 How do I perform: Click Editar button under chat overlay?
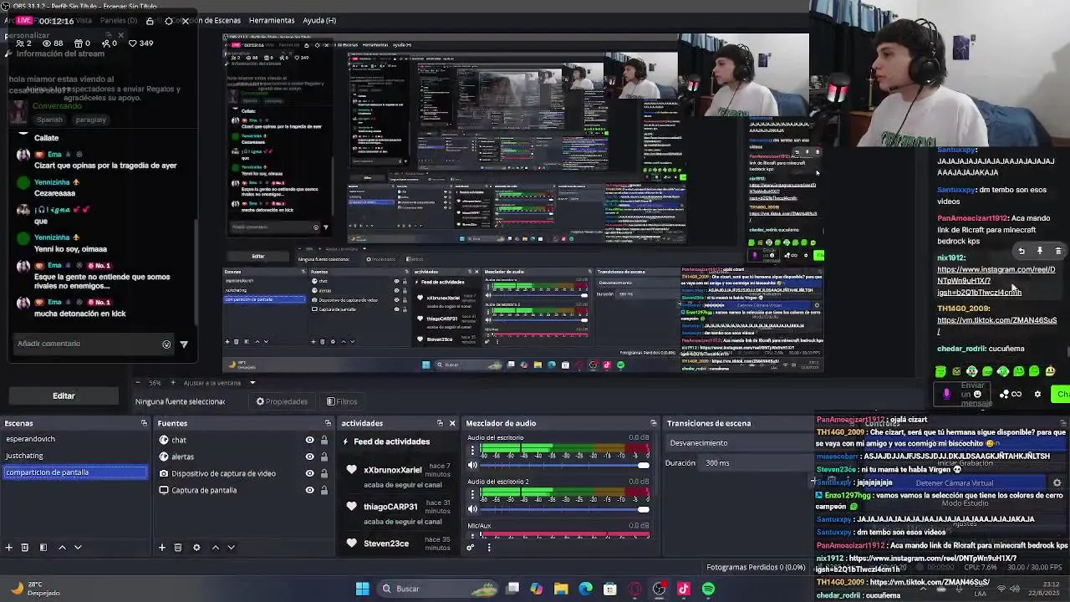click(x=64, y=395)
